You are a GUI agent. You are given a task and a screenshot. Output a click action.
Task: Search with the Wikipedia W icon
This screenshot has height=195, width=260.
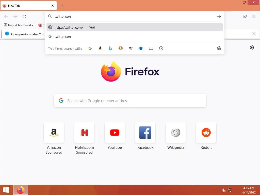tap(131, 48)
